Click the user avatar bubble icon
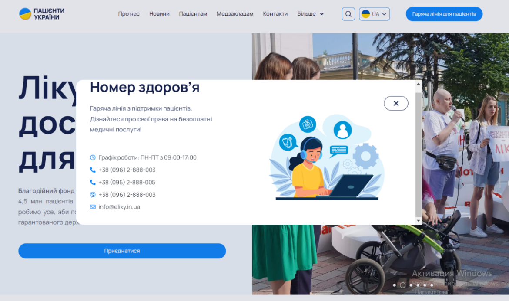The width and height of the screenshot is (509, 301). [342, 130]
